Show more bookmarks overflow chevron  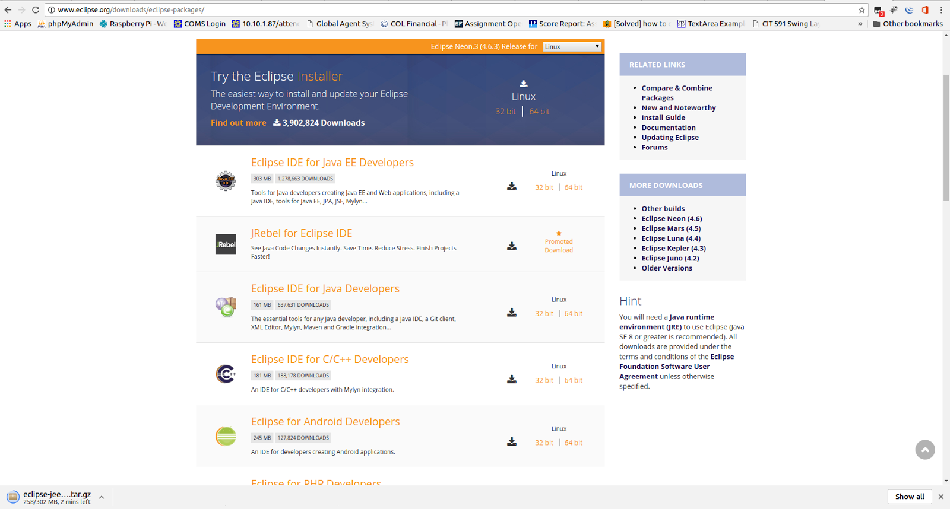[x=860, y=24]
